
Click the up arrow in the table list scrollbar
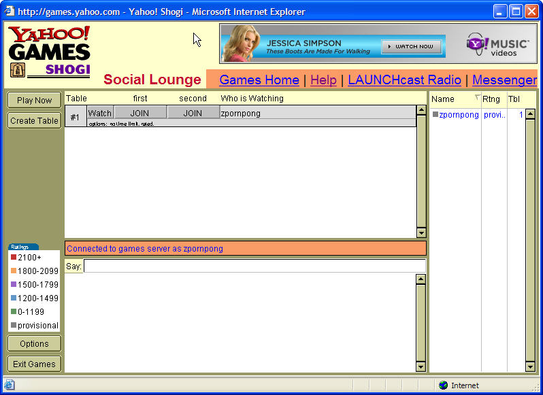(x=421, y=110)
